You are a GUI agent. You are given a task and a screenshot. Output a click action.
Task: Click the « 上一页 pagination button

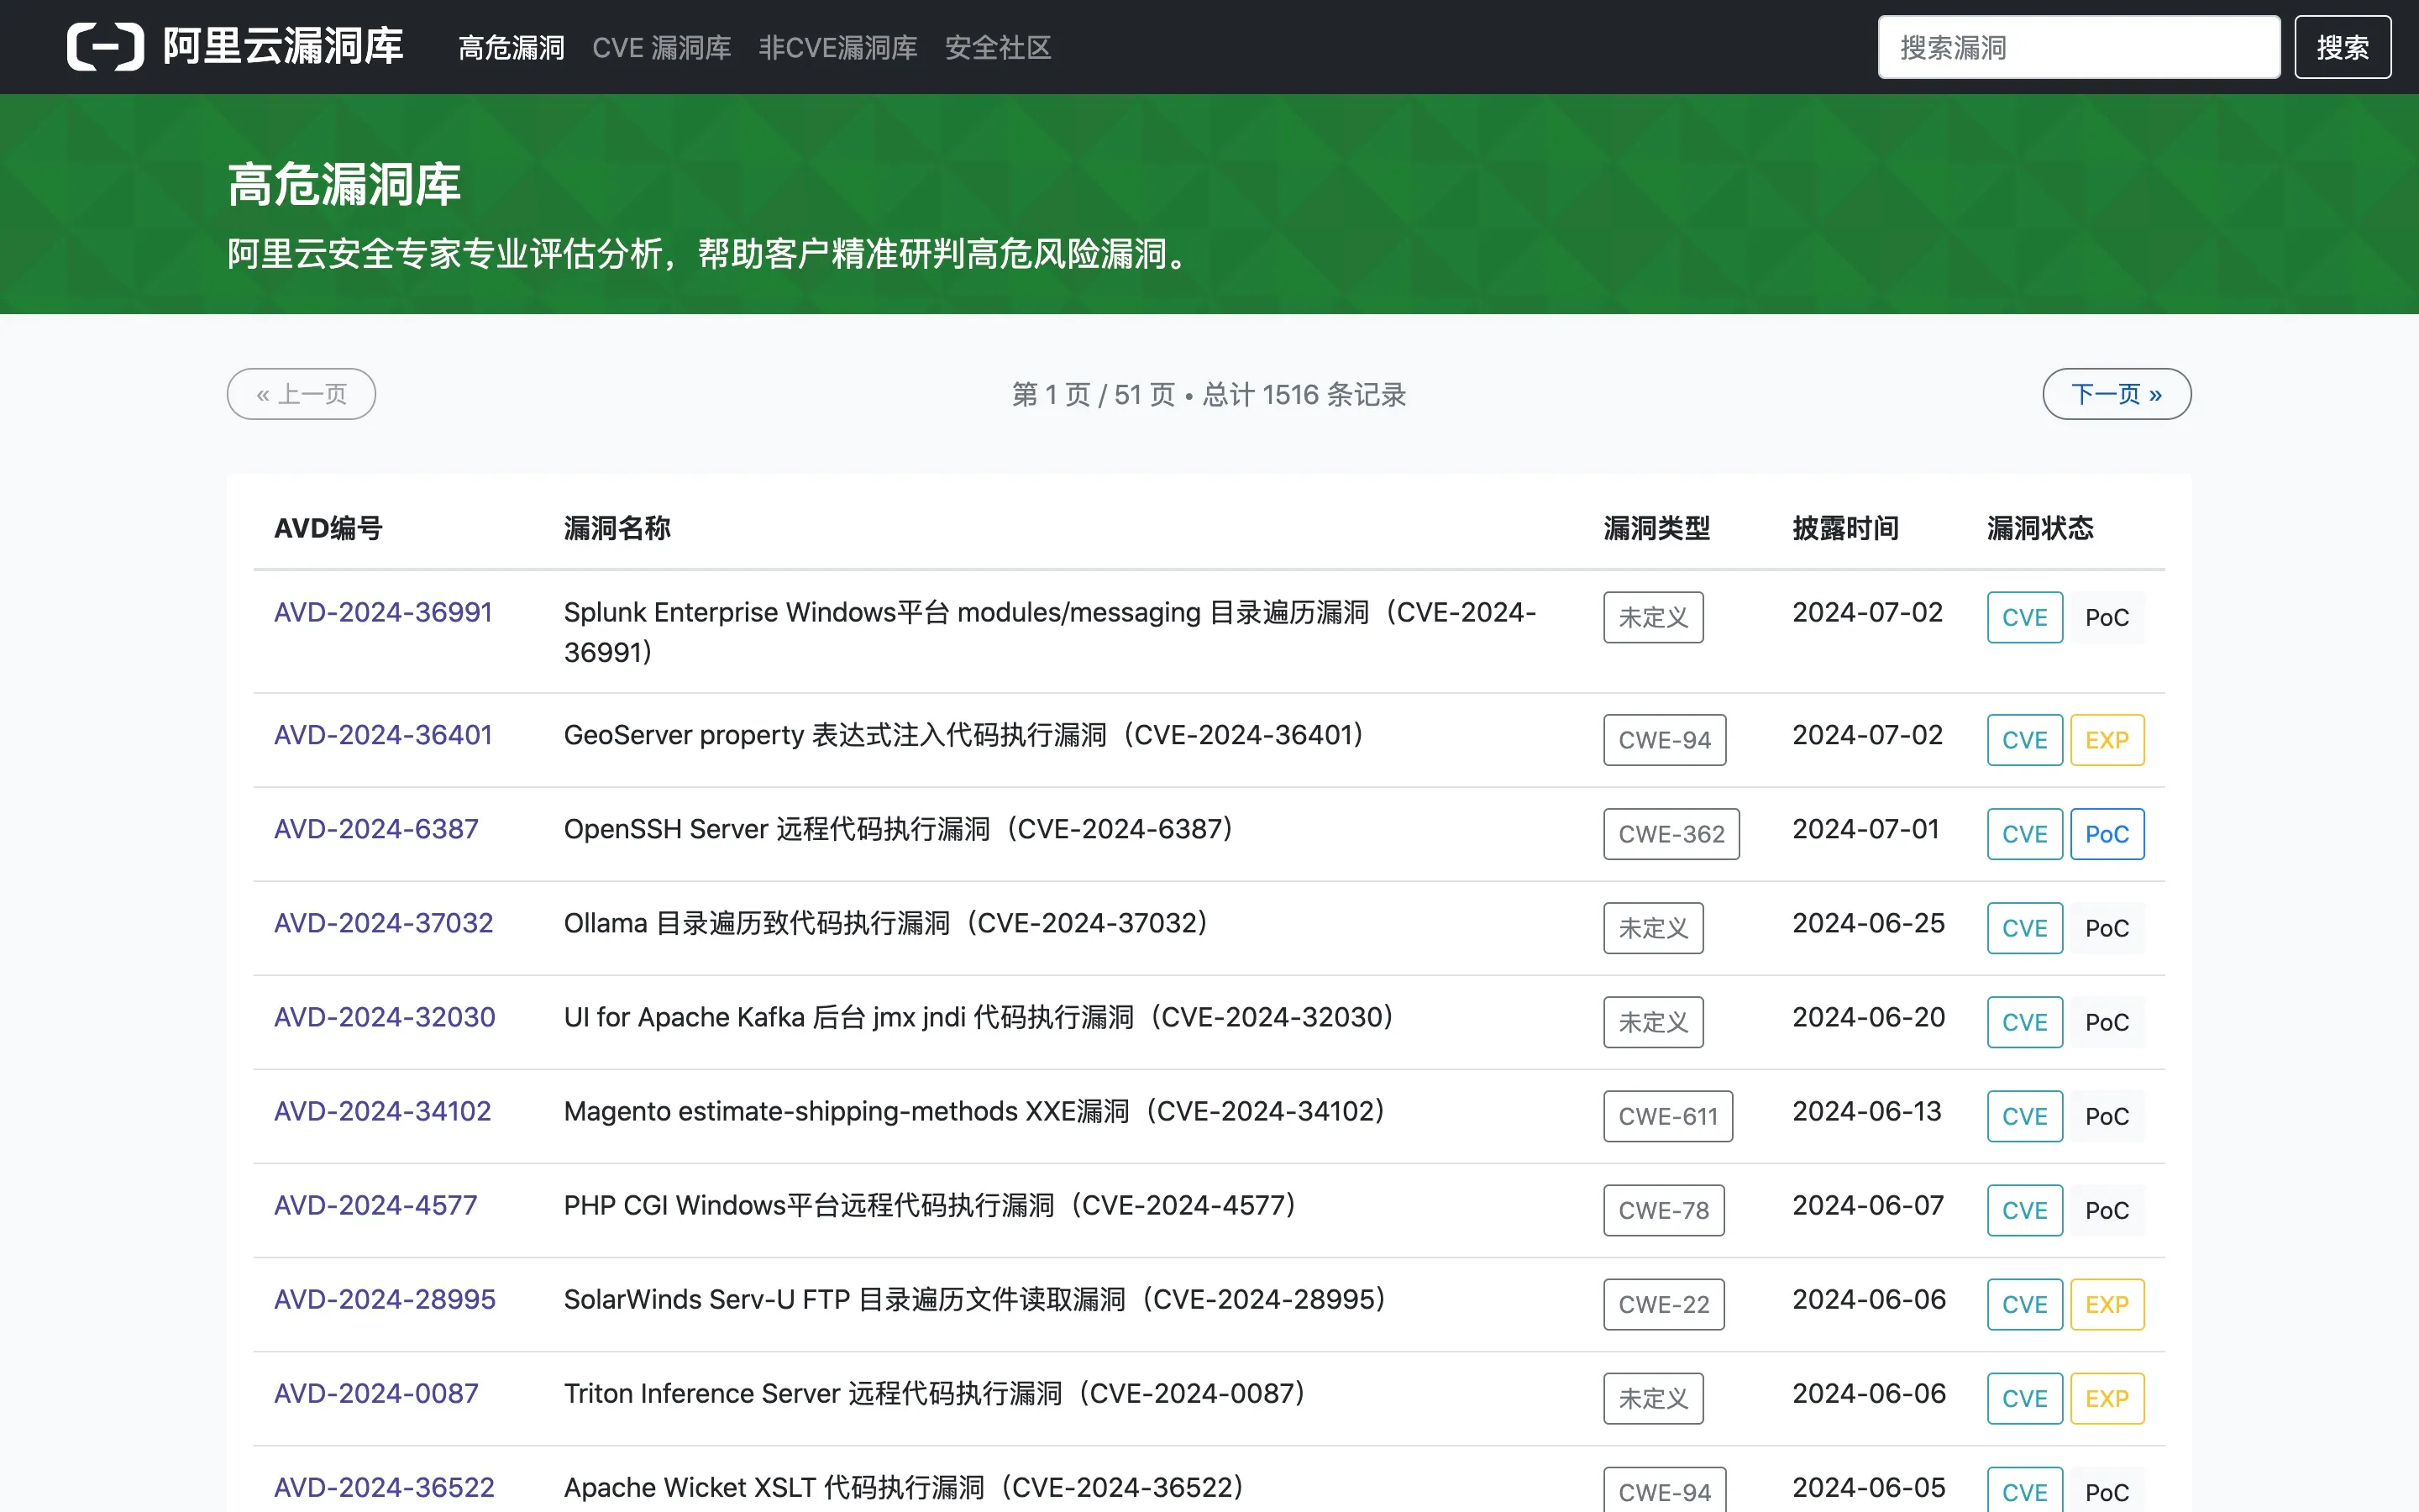(301, 394)
